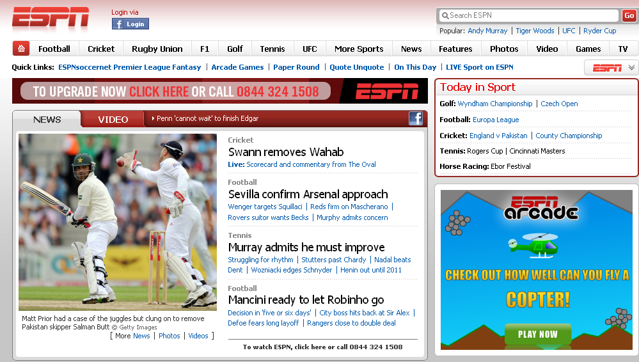Viewport: 639px width, 362px height.
Task: Open the TV navigation menu item
Action: 623,49
